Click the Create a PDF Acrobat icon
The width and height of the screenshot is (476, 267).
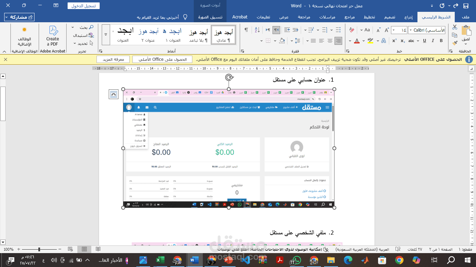click(x=53, y=36)
